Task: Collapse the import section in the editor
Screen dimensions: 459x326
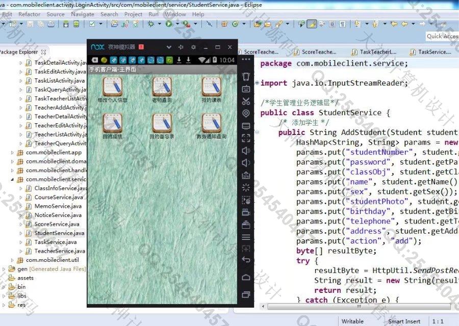Action: (x=257, y=83)
